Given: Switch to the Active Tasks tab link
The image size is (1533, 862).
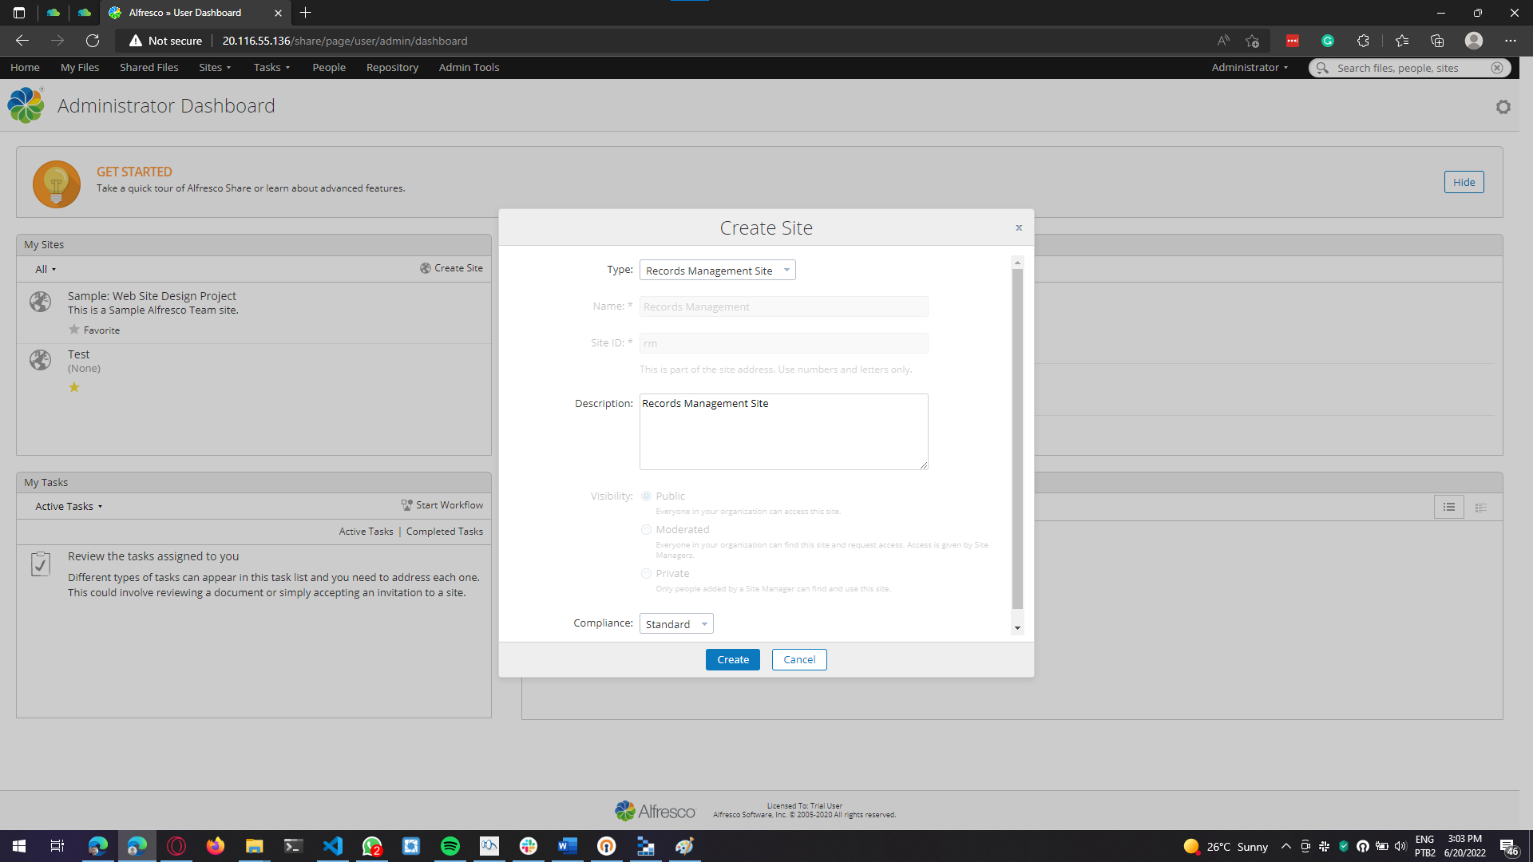Looking at the screenshot, I should pos(366,532).
